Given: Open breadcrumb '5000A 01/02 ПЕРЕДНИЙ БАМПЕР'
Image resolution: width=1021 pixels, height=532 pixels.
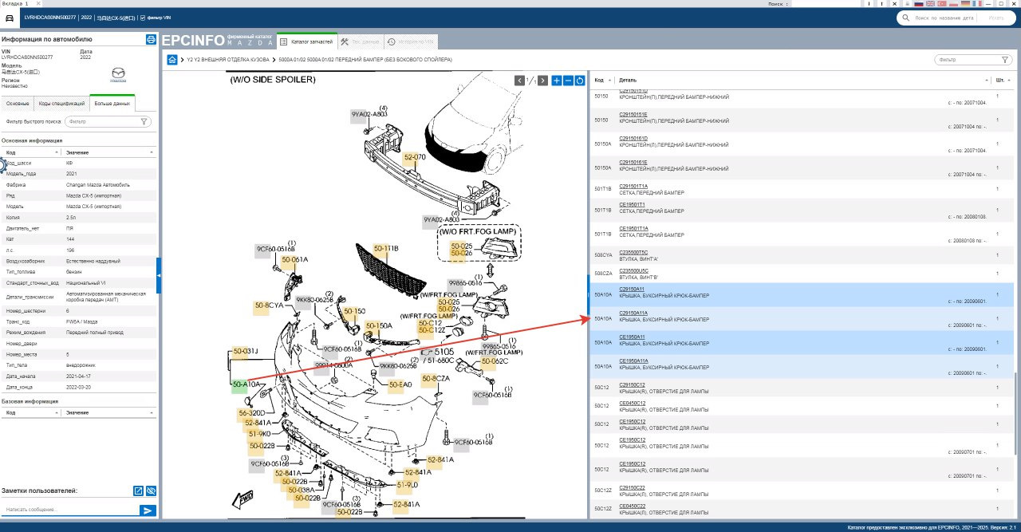Looking at the screenshot, I should point(365,60).
